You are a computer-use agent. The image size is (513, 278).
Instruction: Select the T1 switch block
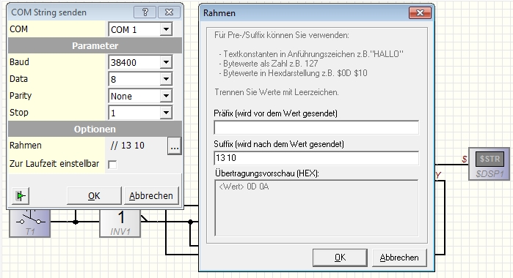[30, 223]
